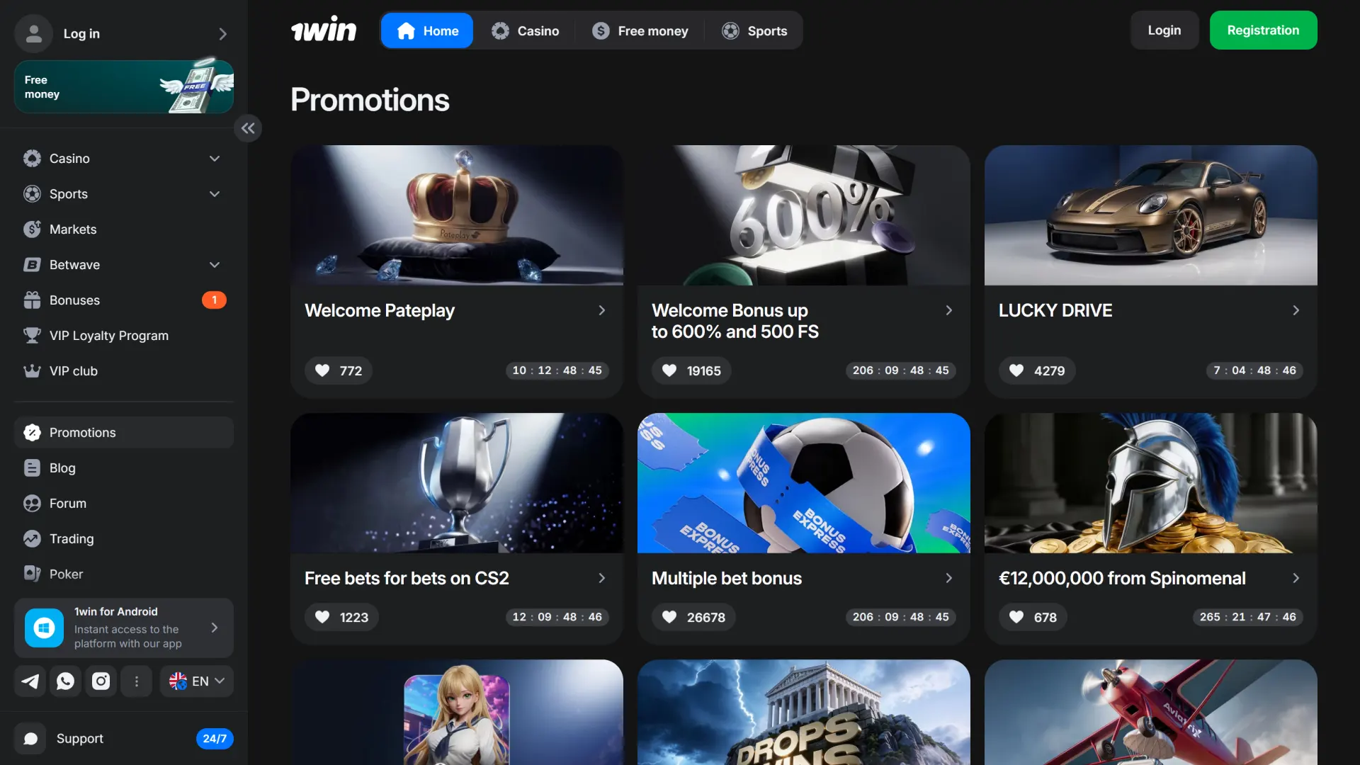Open the Telegram social link
The image size is (1360, 765).
click(x=30, y=681)
